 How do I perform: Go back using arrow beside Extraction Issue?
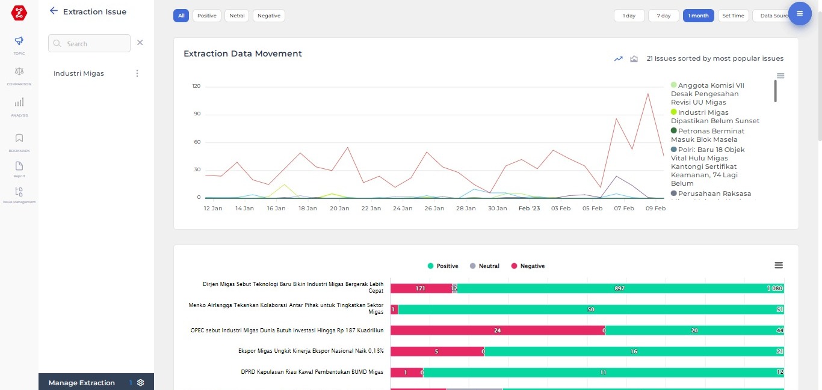click(54, 11)
